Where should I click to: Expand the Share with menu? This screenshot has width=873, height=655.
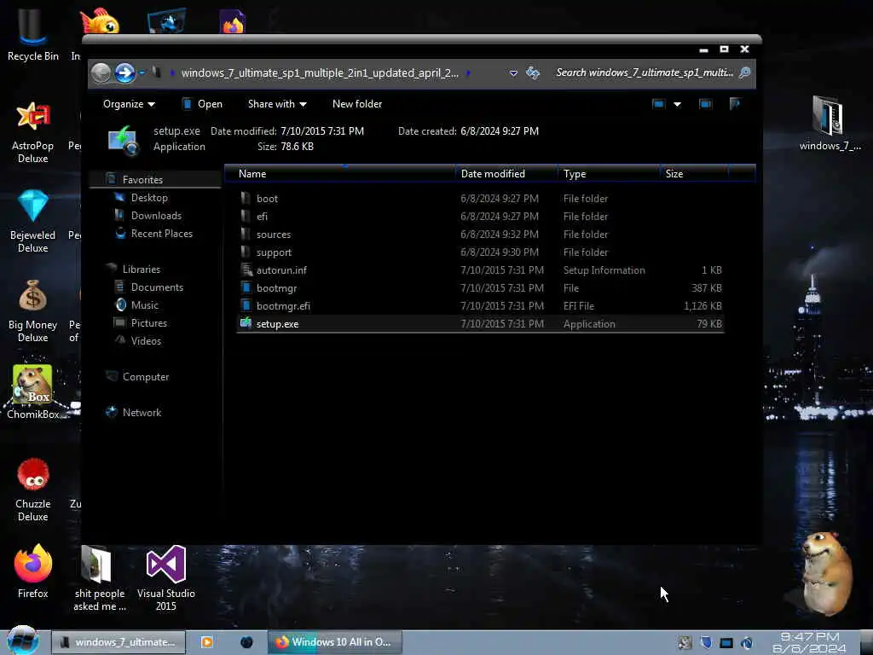[x=277, y=104]
